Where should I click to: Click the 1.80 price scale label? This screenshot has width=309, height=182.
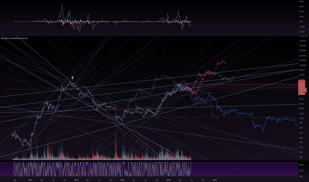301,142
